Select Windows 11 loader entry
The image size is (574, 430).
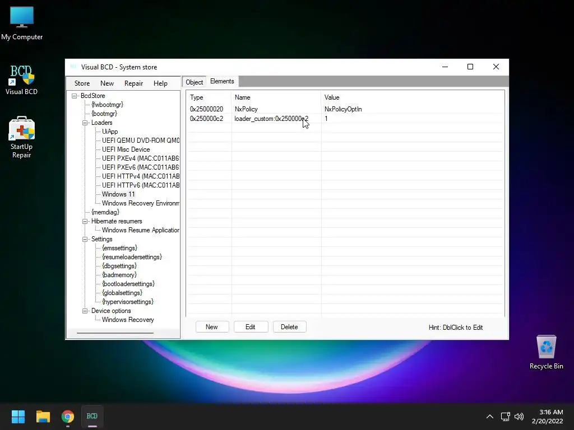[x=118, y=194]
